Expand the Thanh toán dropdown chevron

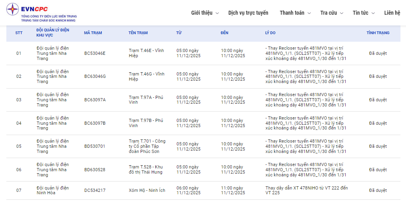[309, 13]
